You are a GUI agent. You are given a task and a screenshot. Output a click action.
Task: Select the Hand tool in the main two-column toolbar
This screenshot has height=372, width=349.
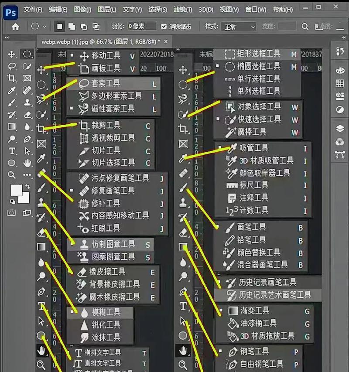coord(27,163)
